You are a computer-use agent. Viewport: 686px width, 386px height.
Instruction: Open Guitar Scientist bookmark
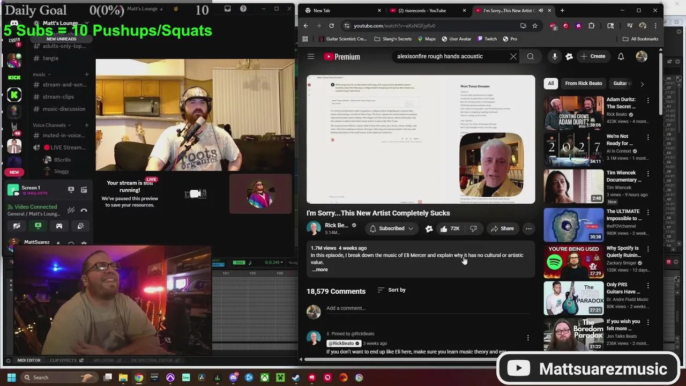click(x=343, y=39)
